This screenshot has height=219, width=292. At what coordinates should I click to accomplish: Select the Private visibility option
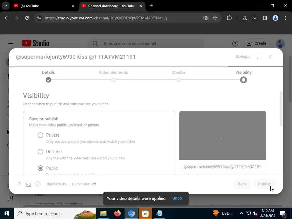click(x=40, y=135)
